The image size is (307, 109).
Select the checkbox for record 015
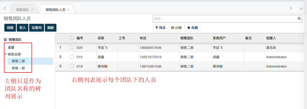click(x=72, y=57)
